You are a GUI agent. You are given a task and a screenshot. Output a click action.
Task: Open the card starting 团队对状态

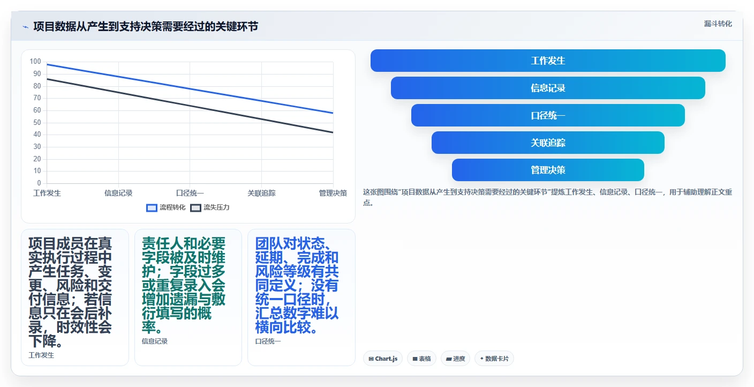[301, 297]
